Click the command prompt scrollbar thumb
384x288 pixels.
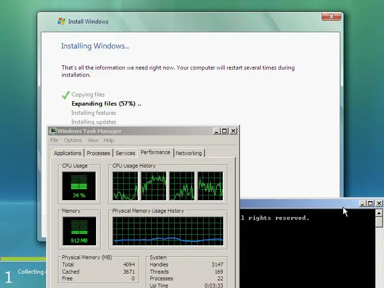(x=379, y=222)
